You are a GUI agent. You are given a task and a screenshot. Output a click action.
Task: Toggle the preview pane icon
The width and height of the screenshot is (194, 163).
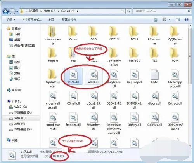tap(178, 19)
